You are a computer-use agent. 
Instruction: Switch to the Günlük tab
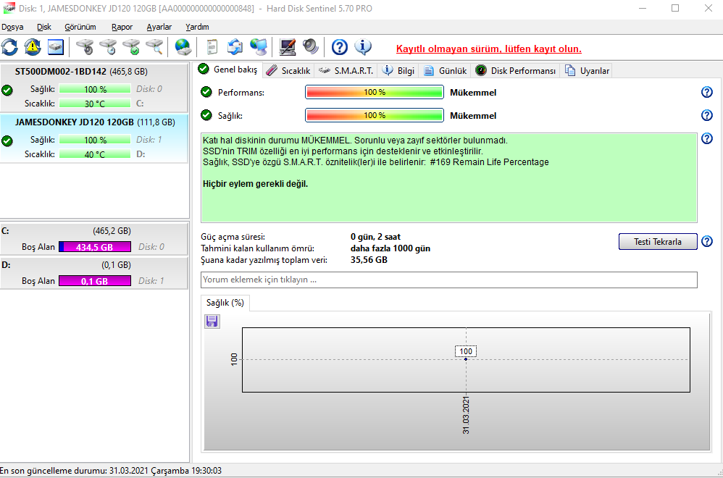coord(445,71)
